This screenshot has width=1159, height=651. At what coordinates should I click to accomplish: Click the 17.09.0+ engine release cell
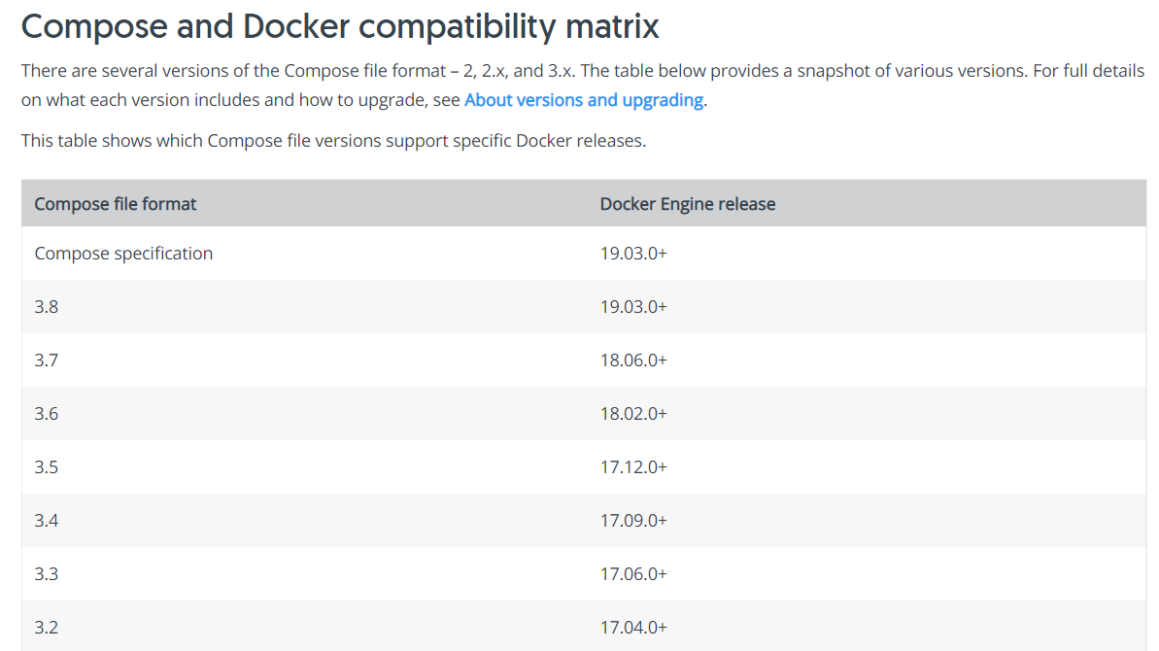pos(633,521)
